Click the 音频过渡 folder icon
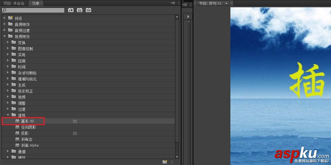 [10, 30]
